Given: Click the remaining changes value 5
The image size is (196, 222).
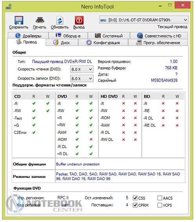Looking at the screenshot, I should tap(127, 198).
